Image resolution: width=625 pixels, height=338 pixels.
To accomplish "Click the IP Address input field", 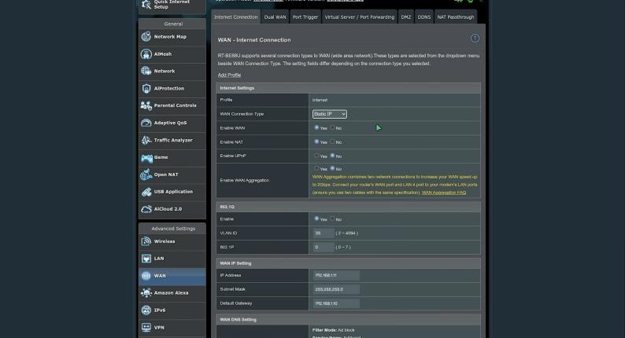I will tap(336, 275).
